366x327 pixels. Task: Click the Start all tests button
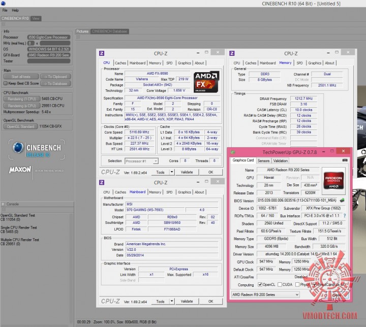tap(21, 77)
